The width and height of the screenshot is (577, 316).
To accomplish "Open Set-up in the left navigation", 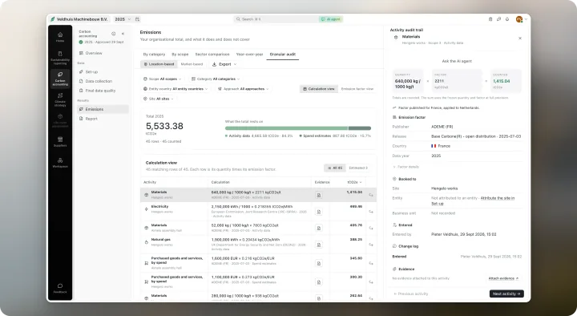I will tap(103, 72).
